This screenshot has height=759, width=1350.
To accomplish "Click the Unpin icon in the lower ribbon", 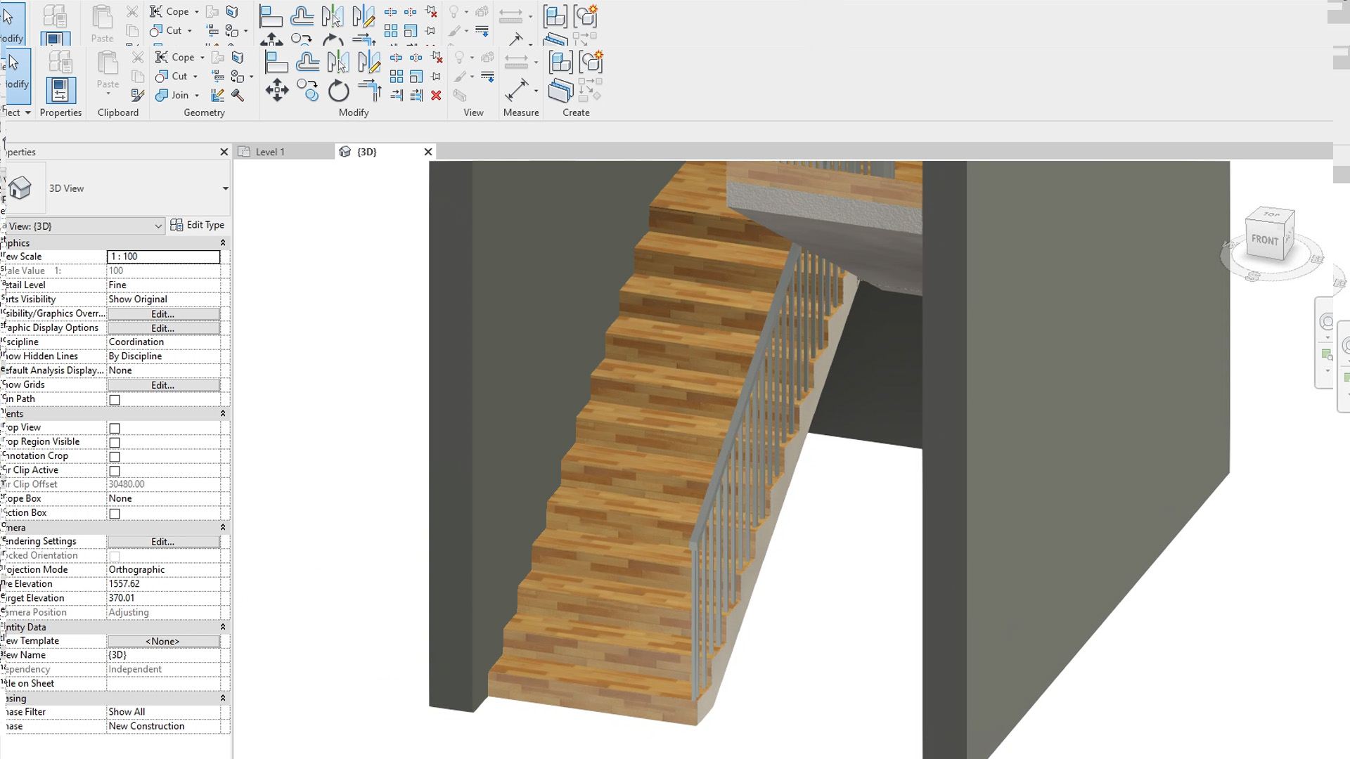I will (437, 58).
